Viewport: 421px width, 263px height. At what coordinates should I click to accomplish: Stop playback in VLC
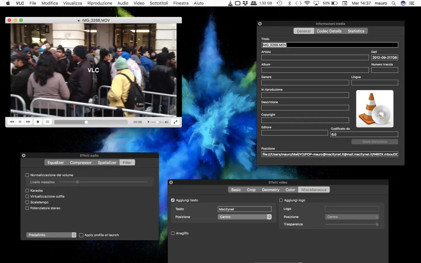tap(38, 122)
